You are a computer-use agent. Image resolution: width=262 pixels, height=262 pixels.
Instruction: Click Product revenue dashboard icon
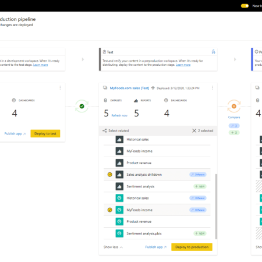(119, 221)
